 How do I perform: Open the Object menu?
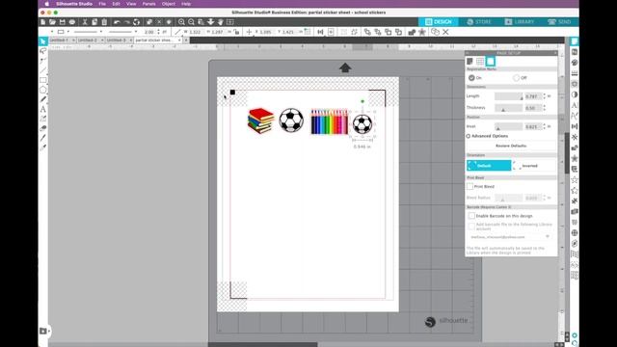pyautogui.click(x=169, y=4)
